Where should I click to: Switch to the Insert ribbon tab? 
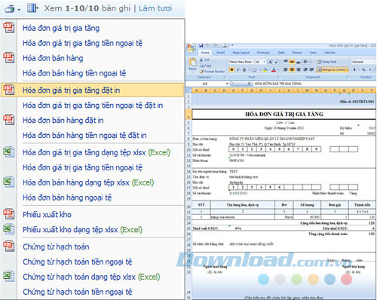pos(220,53)
